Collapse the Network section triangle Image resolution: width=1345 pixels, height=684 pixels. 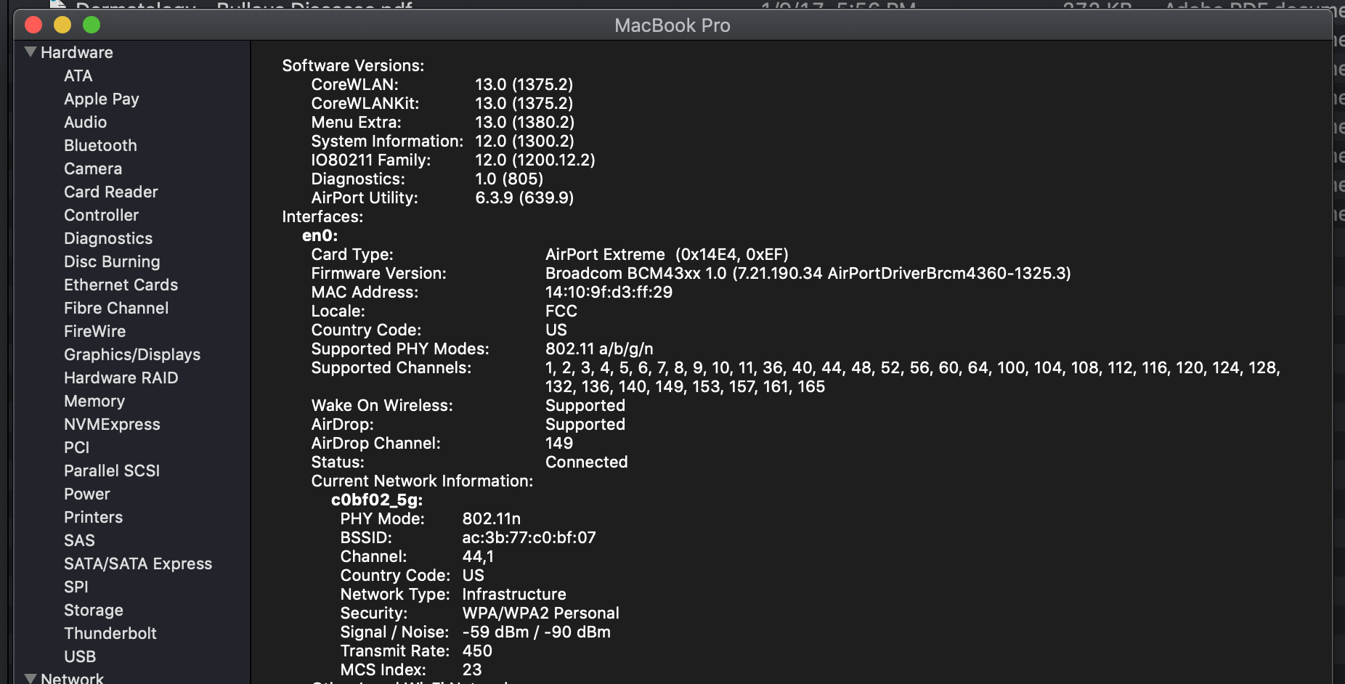click(31, 678)
